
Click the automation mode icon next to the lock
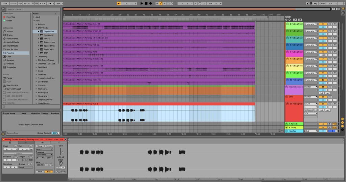tap(295, 20)
